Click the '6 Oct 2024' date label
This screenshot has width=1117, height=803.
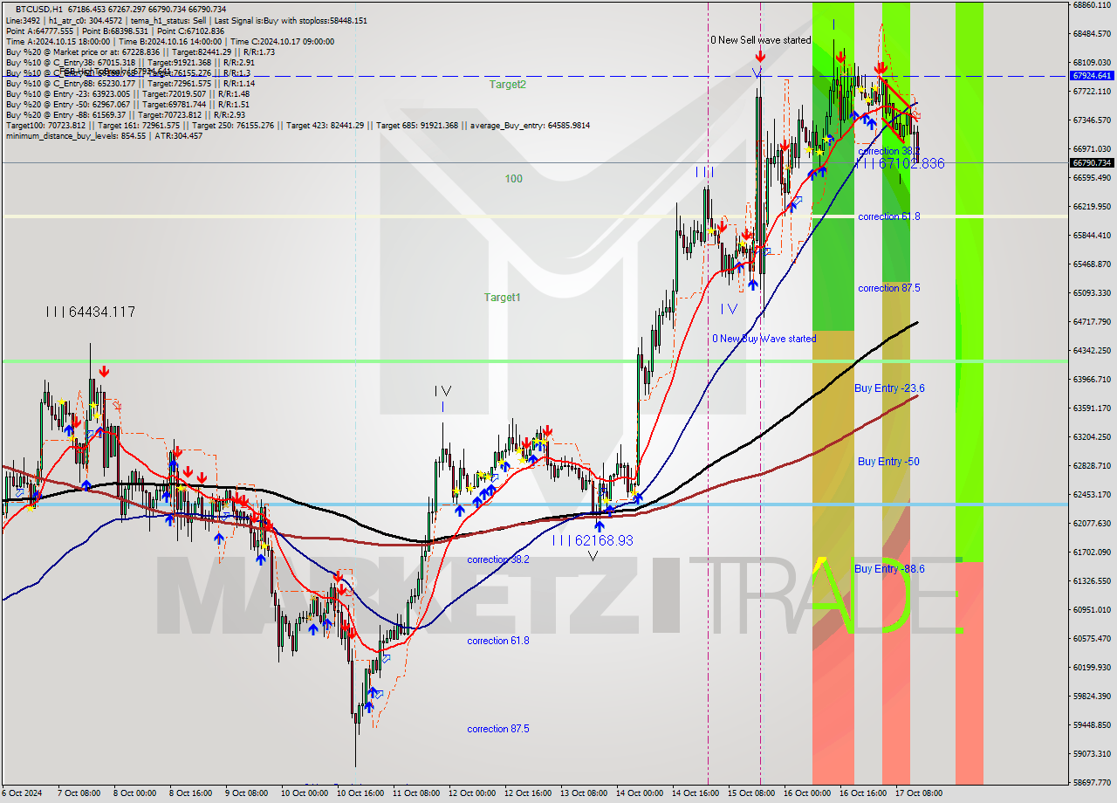23,793
